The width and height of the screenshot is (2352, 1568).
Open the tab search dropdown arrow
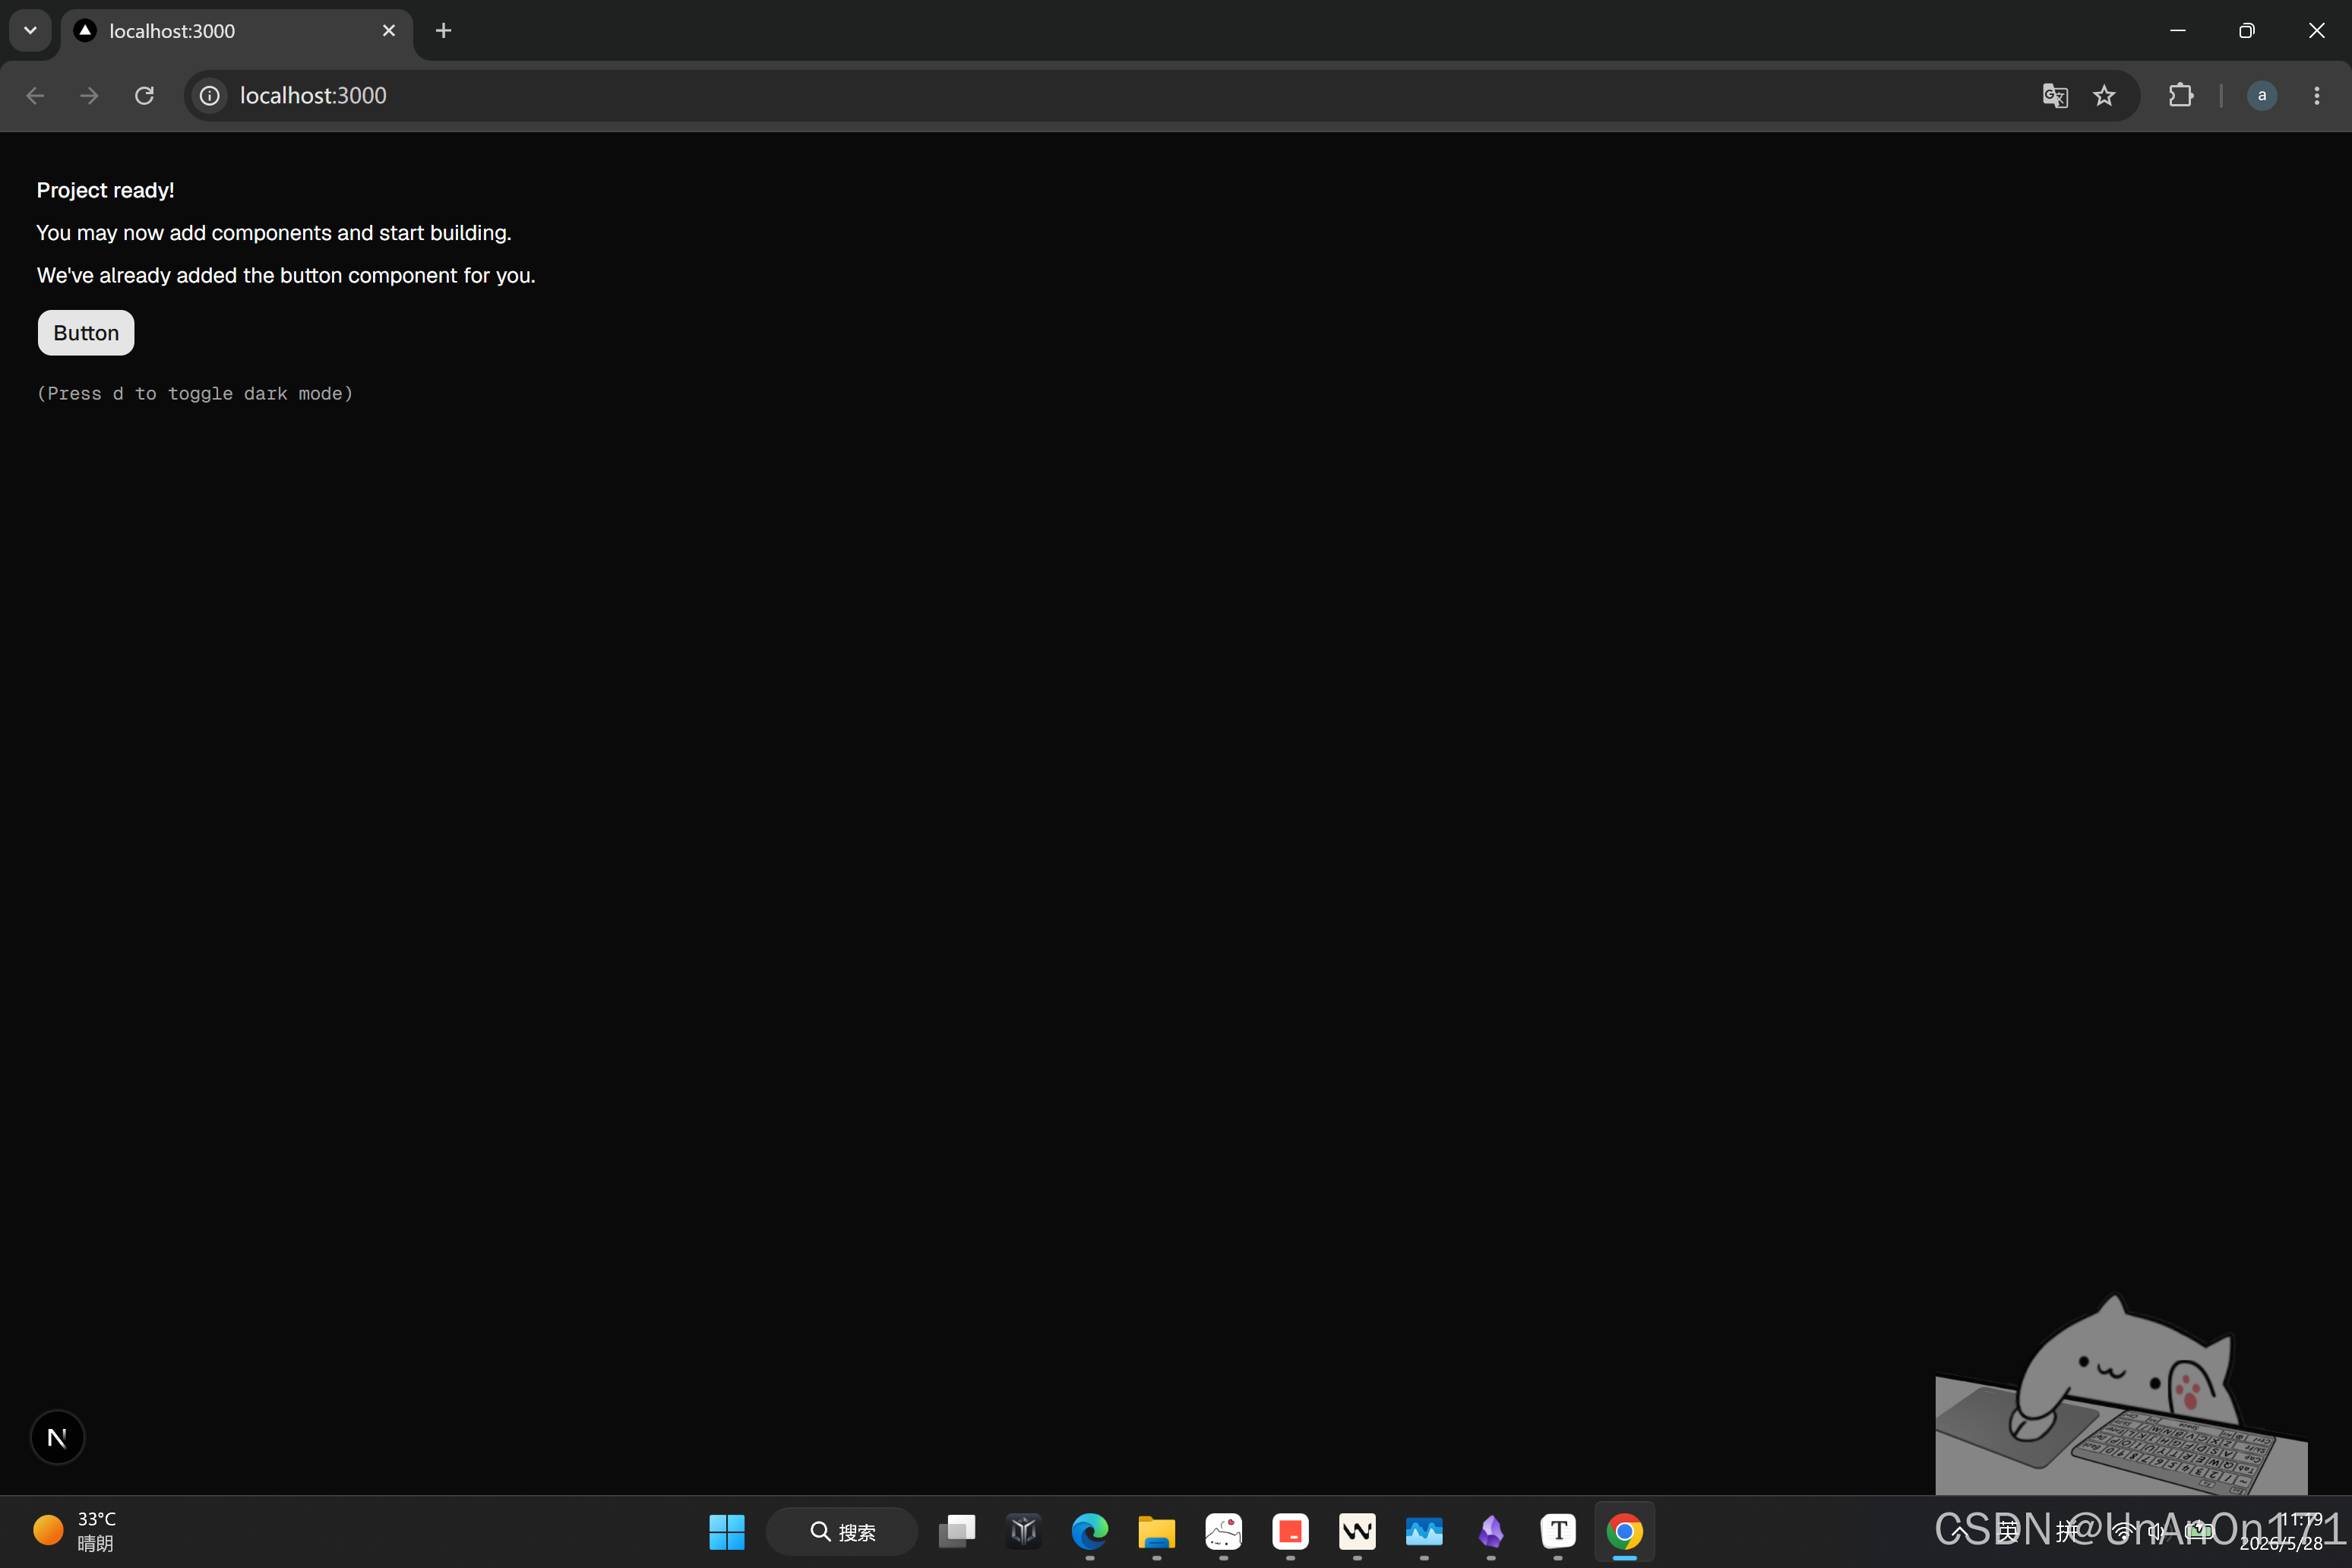(x=30, y=30)
